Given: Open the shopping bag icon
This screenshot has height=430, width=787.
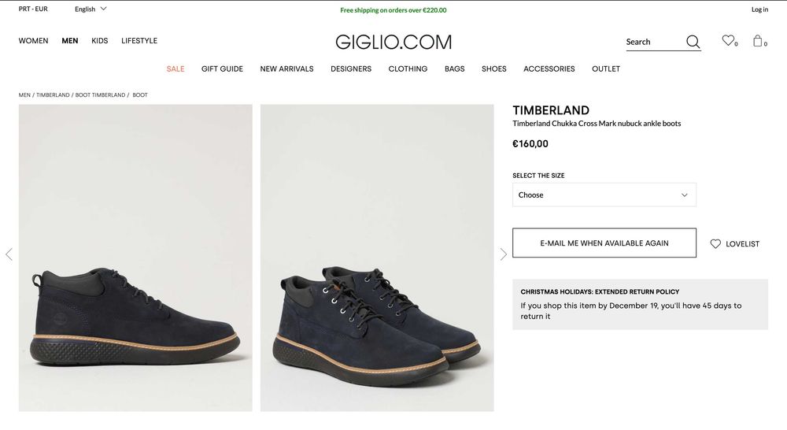Looking at the screenshot, I should coord(757,41).
